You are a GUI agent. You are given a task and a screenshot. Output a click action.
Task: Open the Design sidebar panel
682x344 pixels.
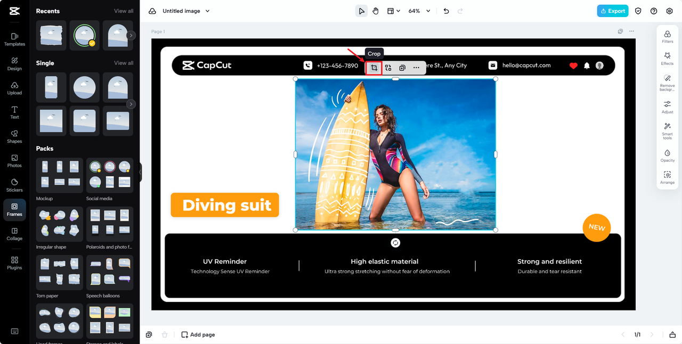[x=14, y=64]
